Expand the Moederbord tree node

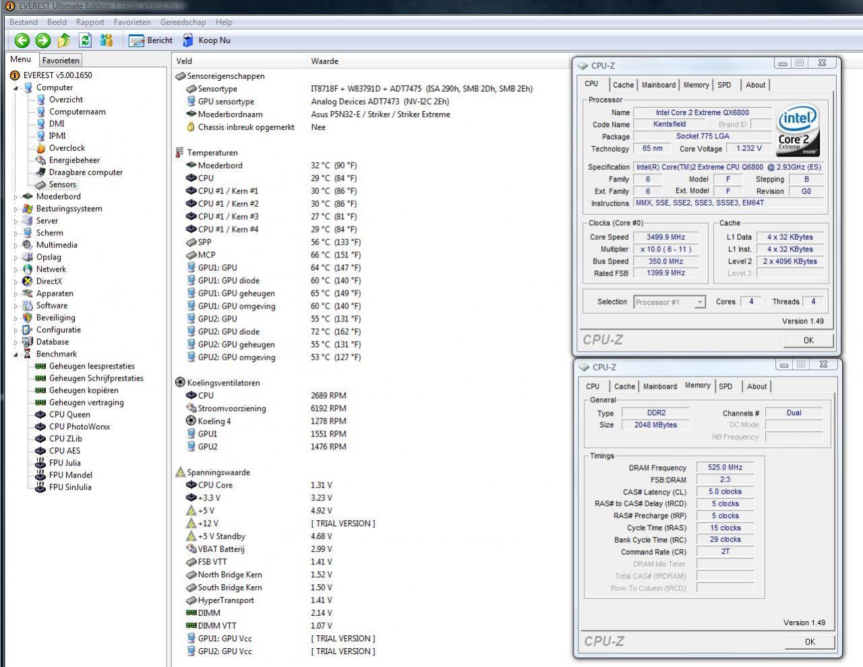pos(16,197)
